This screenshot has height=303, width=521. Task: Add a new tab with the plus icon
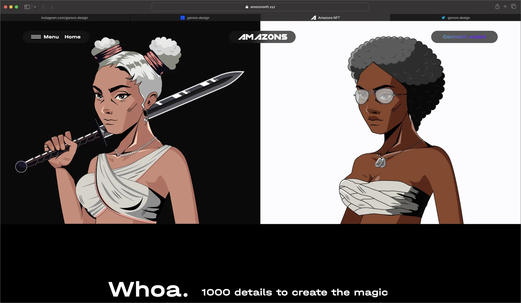pyautogui.click(x=505, y=6)
